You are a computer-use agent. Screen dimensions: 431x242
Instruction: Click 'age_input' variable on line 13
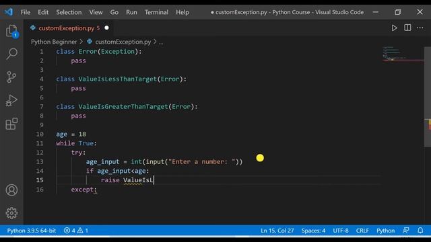(102, 161)
